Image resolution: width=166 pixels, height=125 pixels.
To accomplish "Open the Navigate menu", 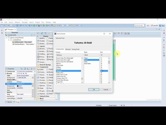I will (25, 22).
